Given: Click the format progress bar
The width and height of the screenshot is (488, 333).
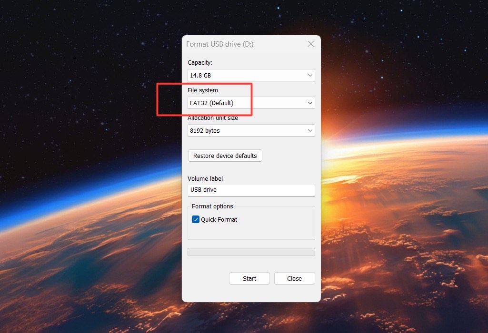Looking at the screenshot, I should [x=251, y=252].
